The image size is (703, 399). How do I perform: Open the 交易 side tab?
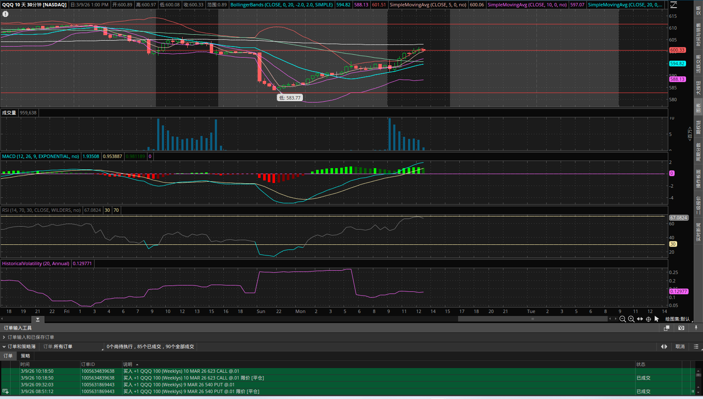tap(698, 11)
